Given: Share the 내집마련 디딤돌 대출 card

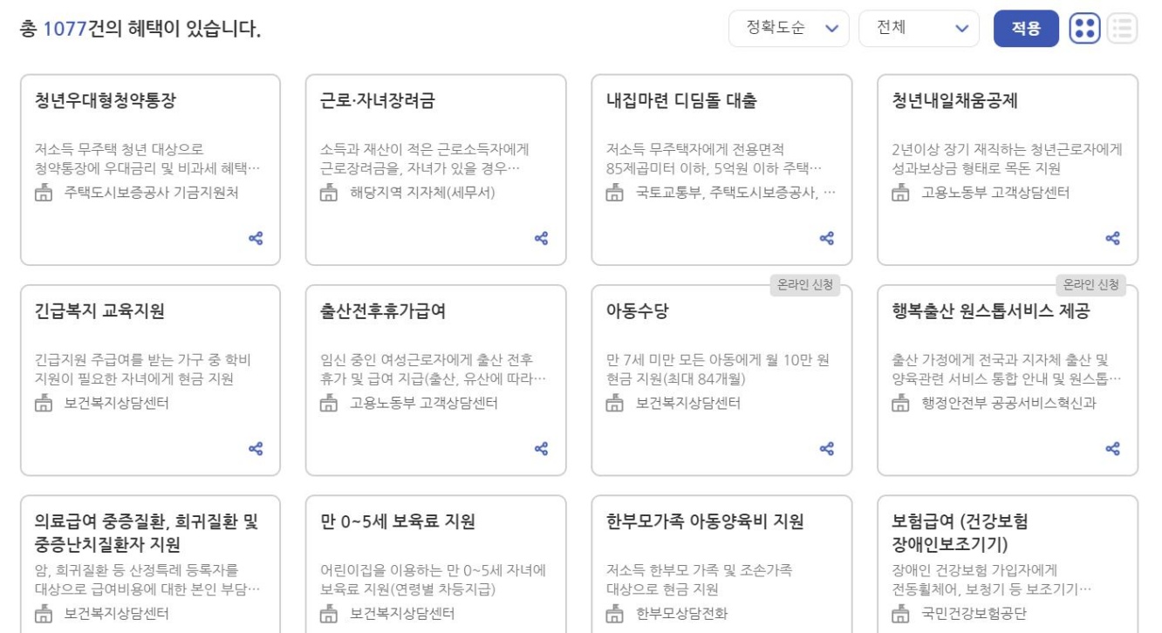Looking at the screenshot, I should pos(827,238).
